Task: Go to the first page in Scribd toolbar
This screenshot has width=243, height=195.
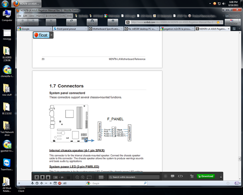Action: pyautogui.click(x=37, y=177)
